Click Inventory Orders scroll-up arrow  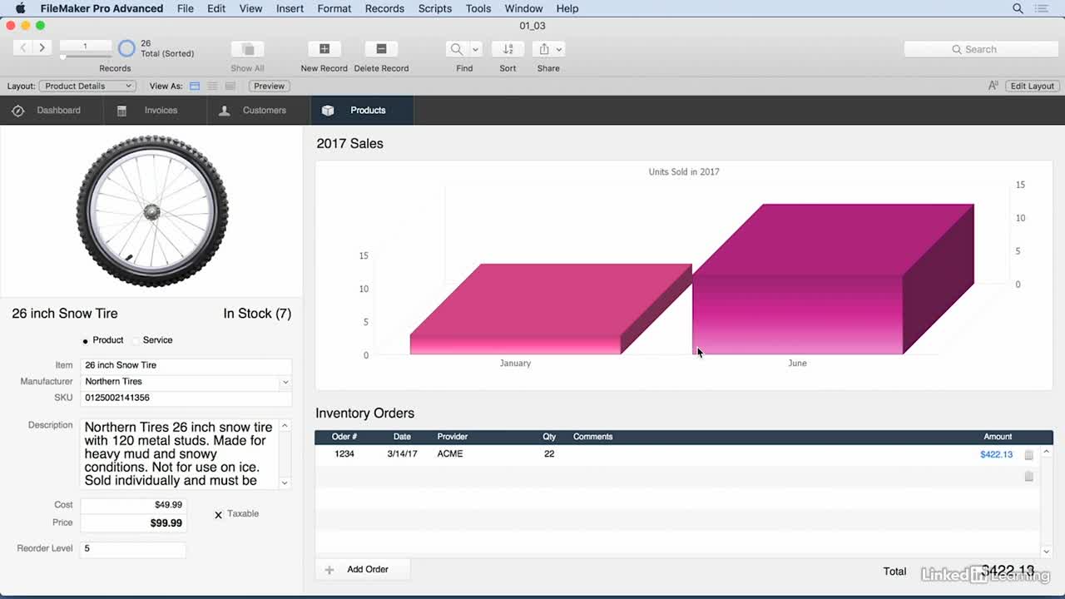pos(1047,452)
